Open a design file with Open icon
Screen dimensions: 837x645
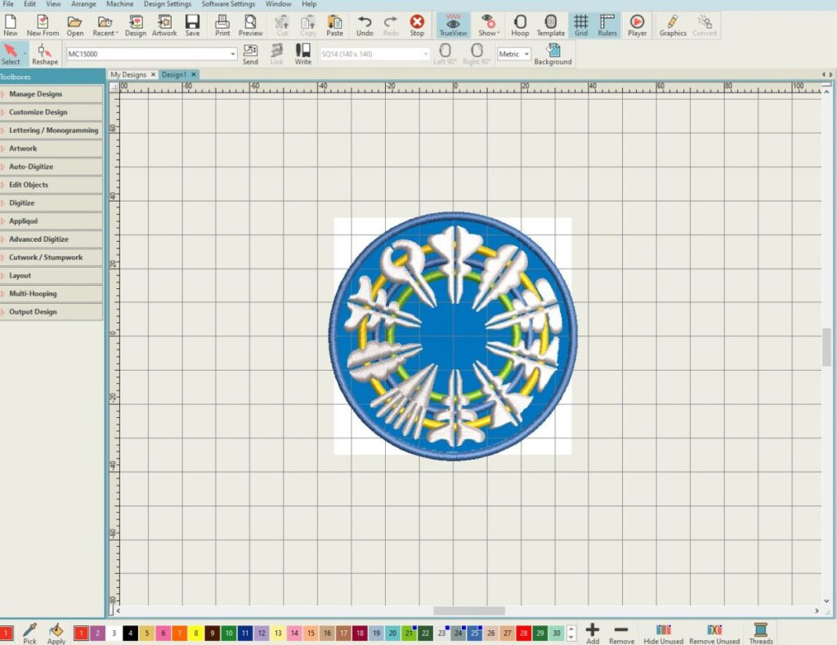74,25
